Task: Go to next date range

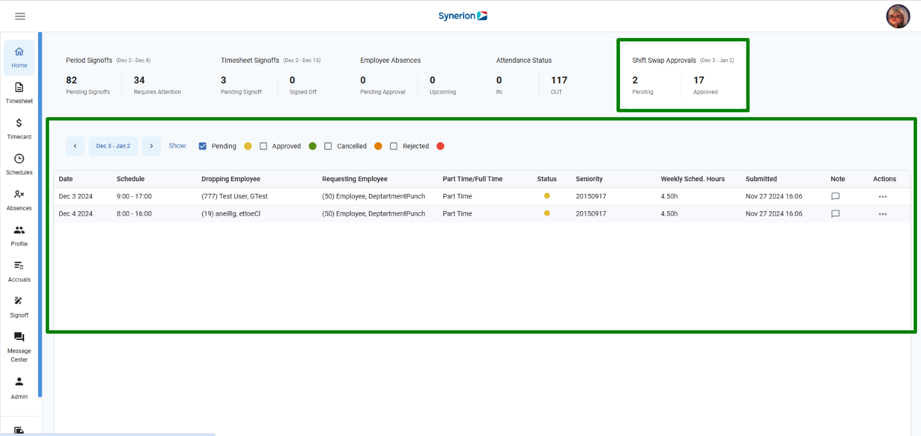Action: click(151, 146)
